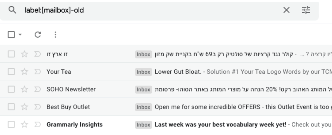Click Inbox label on Grammarly Insights email
The height and width of the screenshot is (135, 332).
(x=143, y=125)
